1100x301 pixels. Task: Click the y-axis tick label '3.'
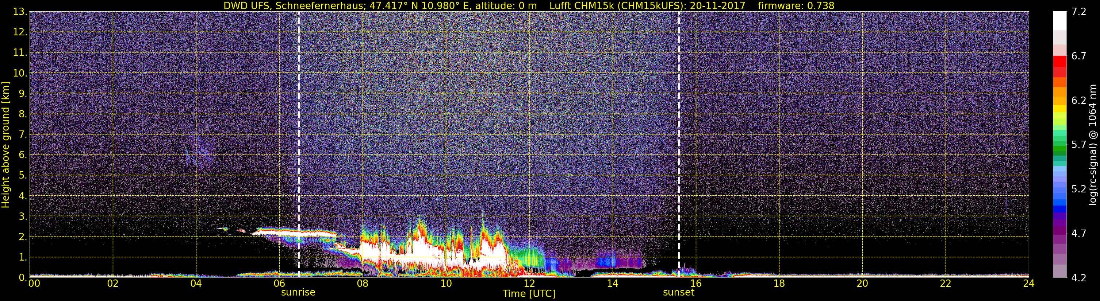tap(23, 216)
